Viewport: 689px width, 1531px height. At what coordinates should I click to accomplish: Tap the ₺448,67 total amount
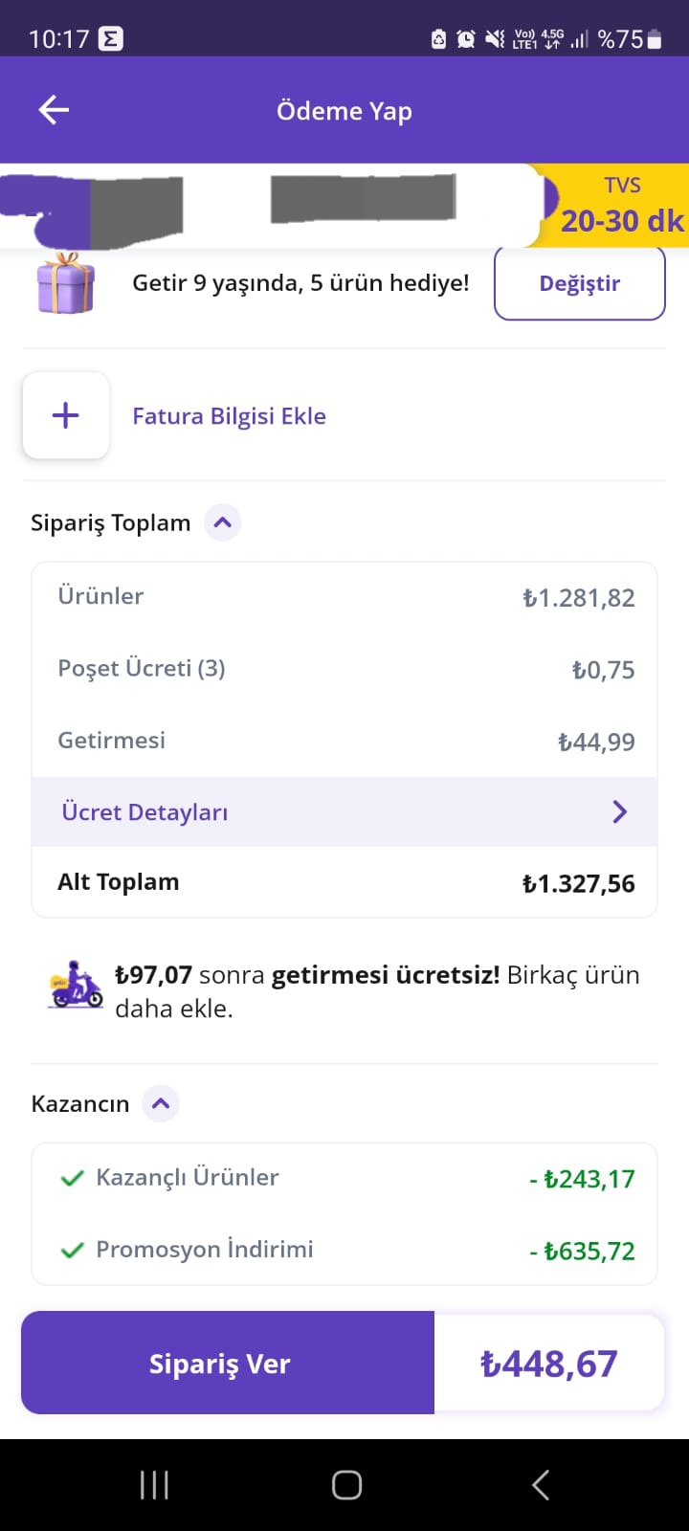(x=549, y=1364)
